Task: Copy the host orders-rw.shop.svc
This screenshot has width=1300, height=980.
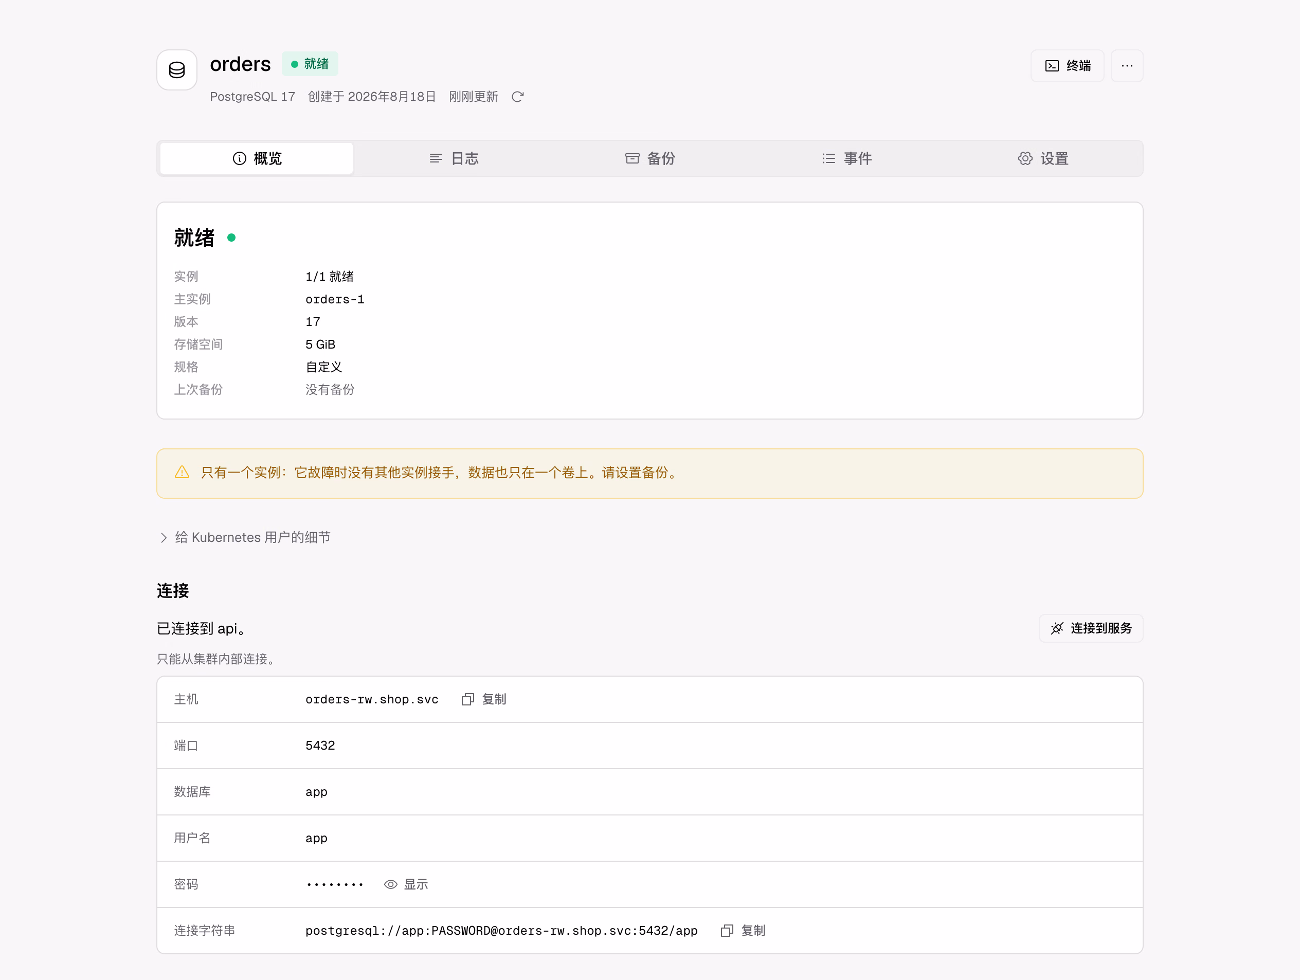Action: (484, 699)
